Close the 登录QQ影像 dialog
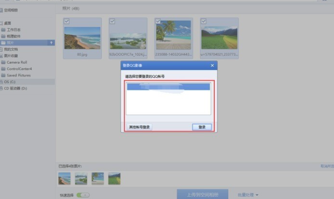 [212, 66]
